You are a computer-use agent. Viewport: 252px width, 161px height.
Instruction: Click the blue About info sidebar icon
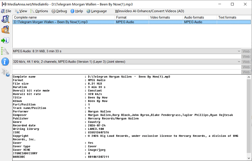[5, 62]
